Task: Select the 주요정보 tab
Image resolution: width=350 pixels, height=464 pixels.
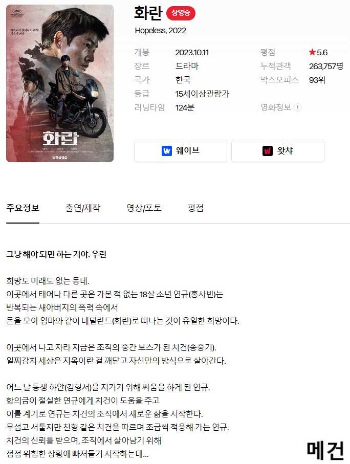Action: tap(23, 208)
